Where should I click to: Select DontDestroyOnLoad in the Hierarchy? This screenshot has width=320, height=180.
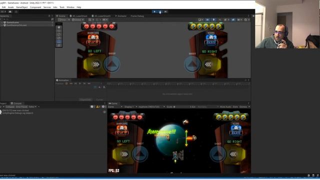click(x=16, y=25)
